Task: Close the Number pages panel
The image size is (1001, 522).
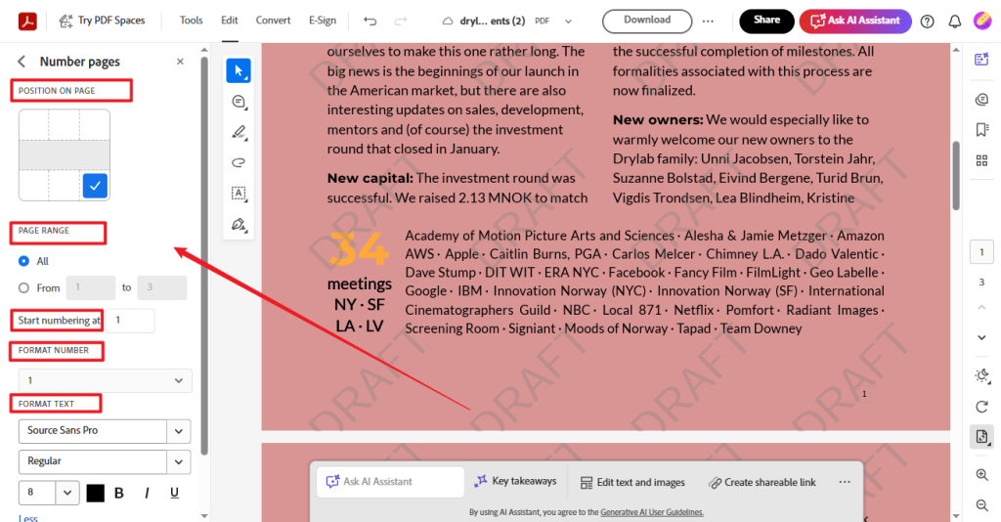Action: tap(180, 62)
